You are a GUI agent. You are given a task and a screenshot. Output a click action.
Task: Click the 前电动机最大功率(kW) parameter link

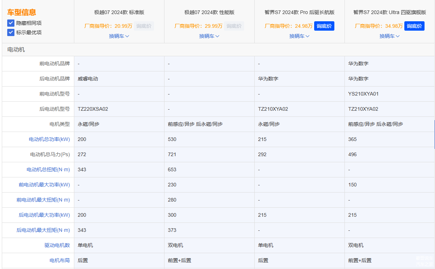(44, 185)
